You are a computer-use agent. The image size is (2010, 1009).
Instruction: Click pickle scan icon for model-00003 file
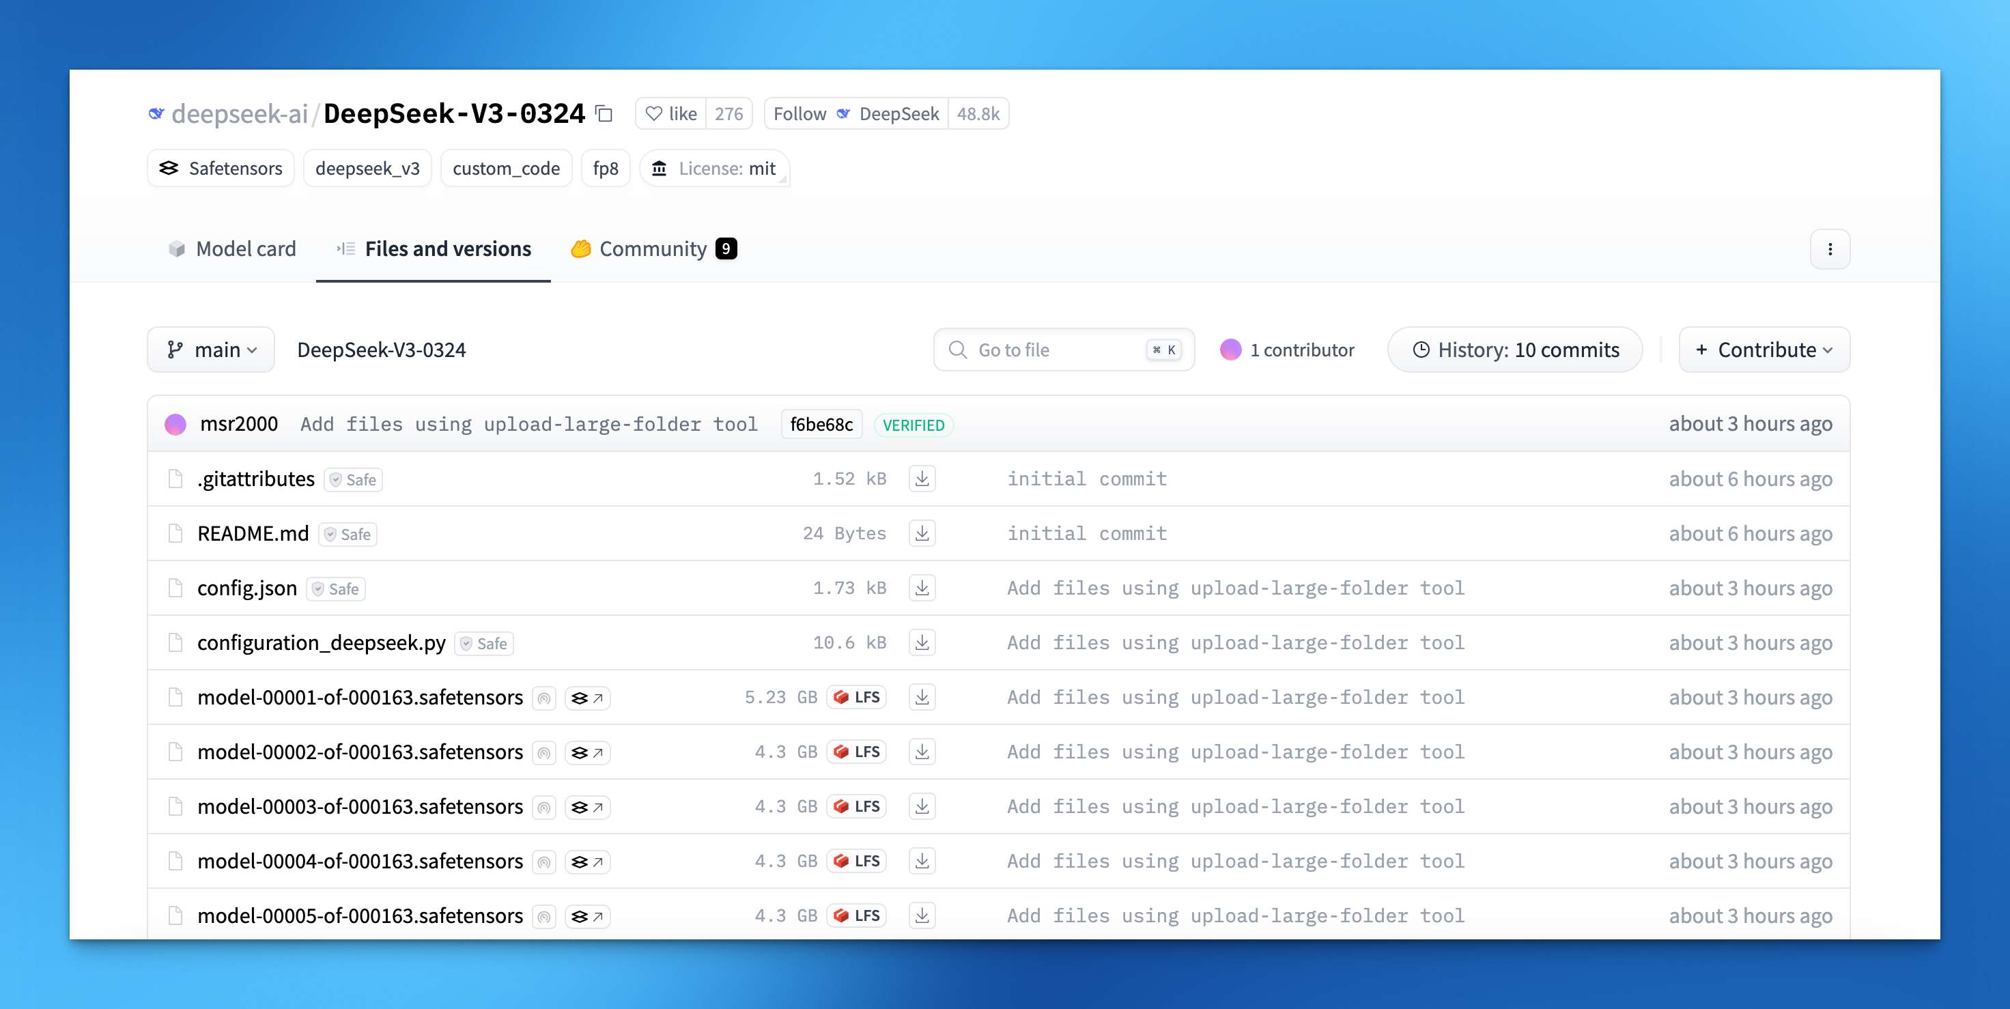click(x=544, y=807)
